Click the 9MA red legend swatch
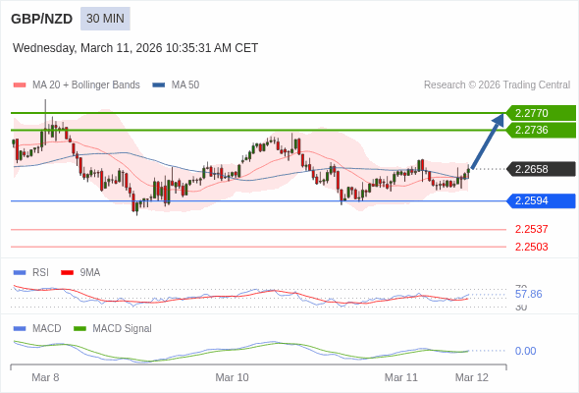Screen dimensions: 579x393 click(x=67, y=273)
